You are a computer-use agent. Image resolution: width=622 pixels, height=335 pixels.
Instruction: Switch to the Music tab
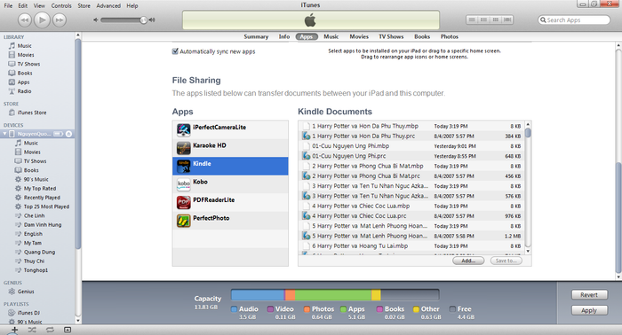[x=331, y=36]
